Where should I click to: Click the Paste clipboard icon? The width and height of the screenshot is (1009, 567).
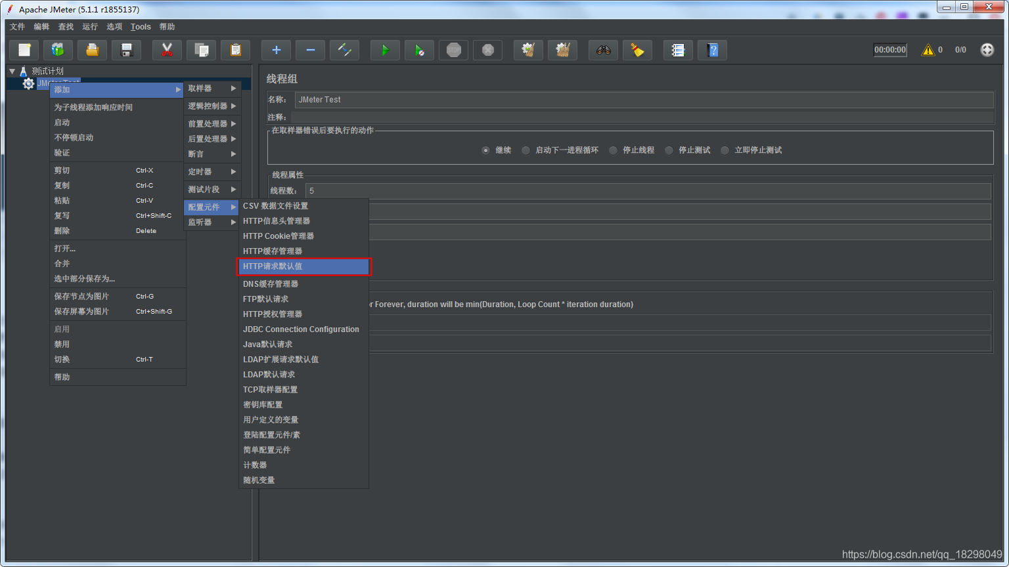coord(236,50)
